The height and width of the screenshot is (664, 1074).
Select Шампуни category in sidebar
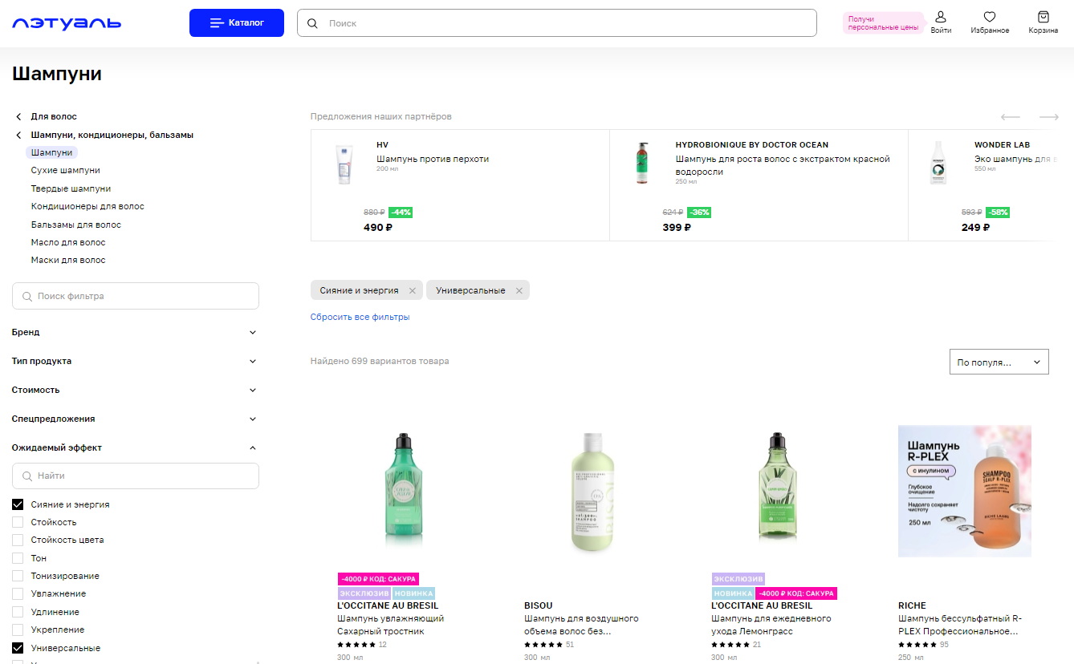pos(51,152)
